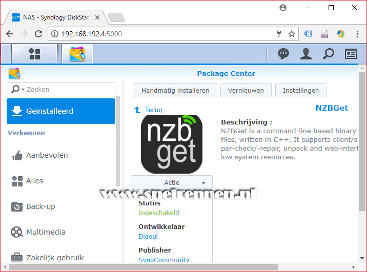Select the Geïnstalleerd category
The height and width of the screenshot is (272, 367).
coord(61,111)
